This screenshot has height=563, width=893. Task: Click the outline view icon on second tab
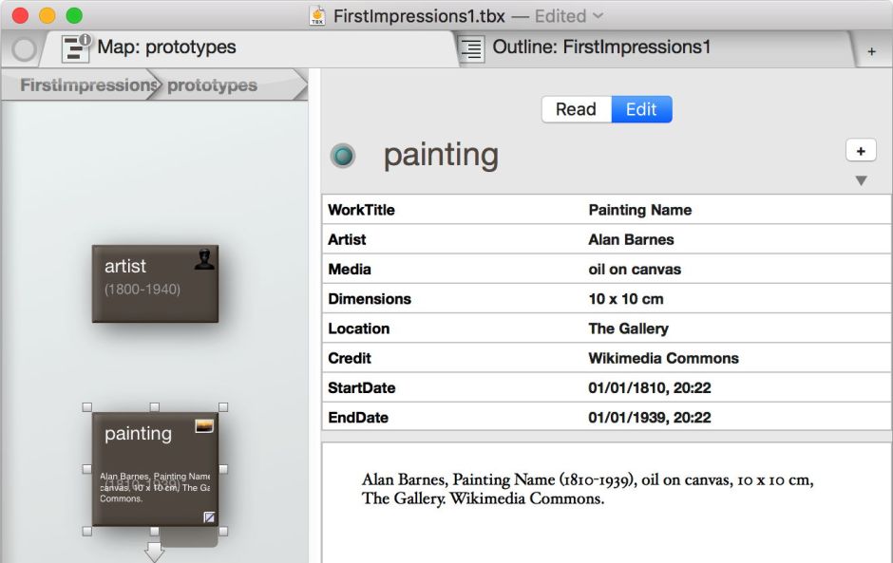click(x=471, y=48)
